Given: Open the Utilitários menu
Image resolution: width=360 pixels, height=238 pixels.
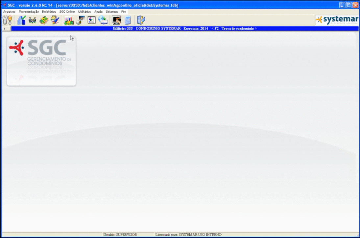Looking at the screenshot, I should (x=84, y=11).
